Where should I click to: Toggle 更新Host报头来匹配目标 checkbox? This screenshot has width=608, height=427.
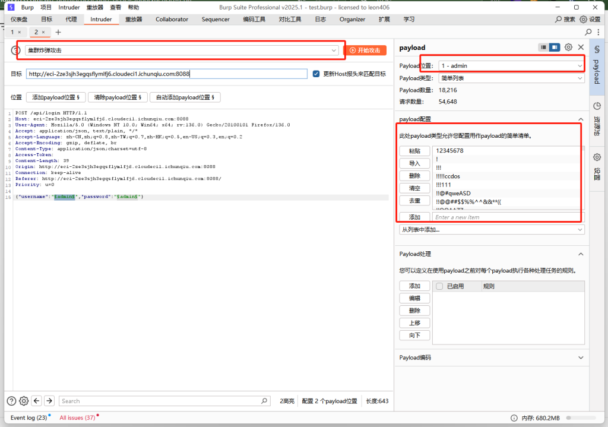316,74
